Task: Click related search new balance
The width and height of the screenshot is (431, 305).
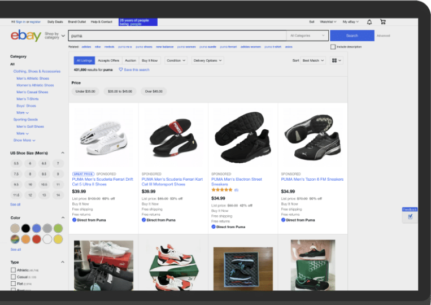Action: [164, 47]
